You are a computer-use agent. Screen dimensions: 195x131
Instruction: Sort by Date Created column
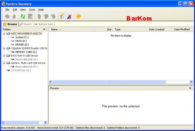pyautogui.click(x=160, y=29)
